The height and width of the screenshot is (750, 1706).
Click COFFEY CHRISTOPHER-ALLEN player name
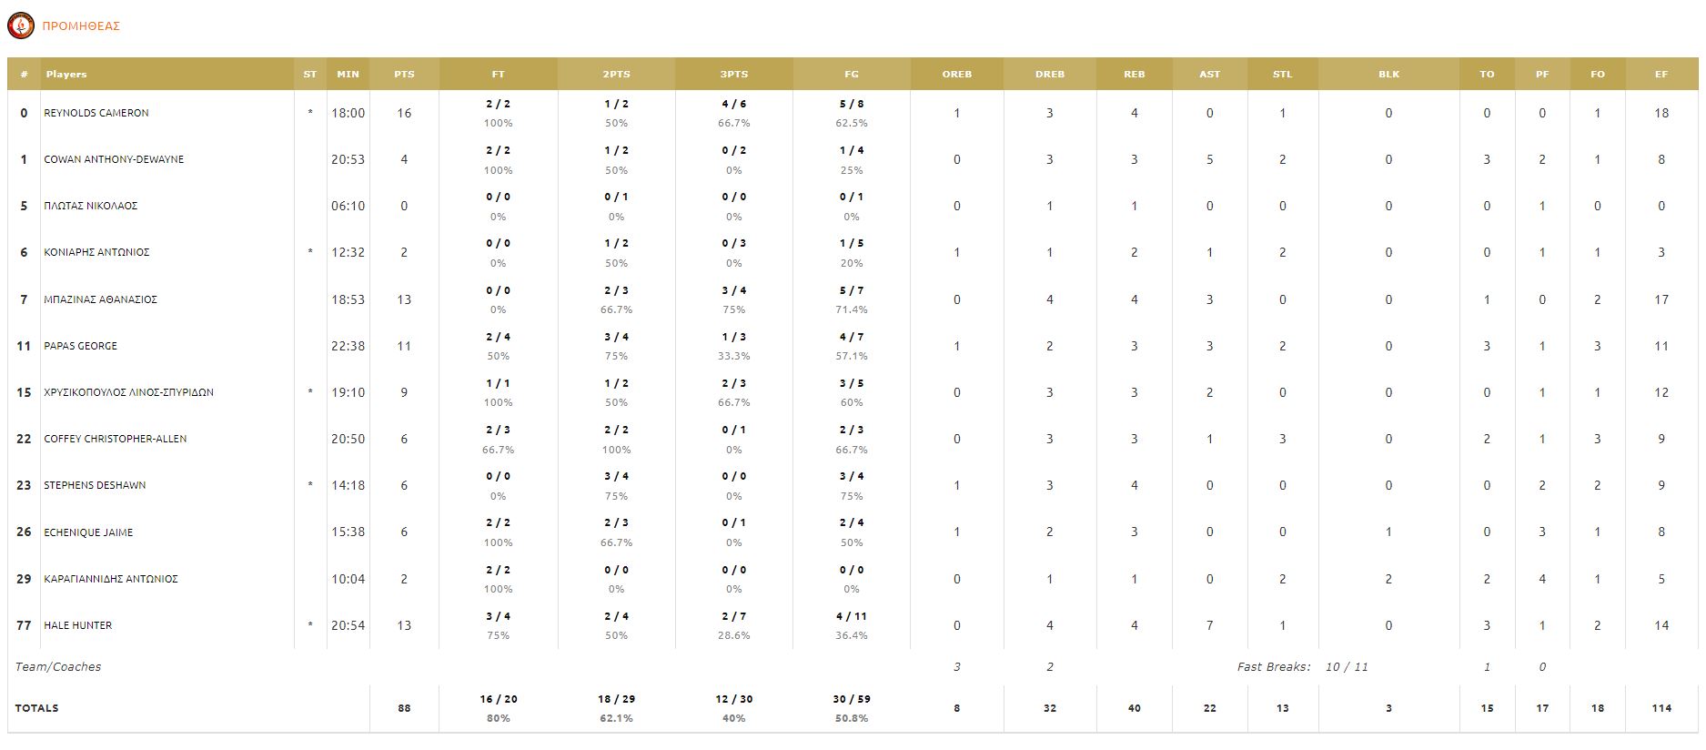point(116,439)
